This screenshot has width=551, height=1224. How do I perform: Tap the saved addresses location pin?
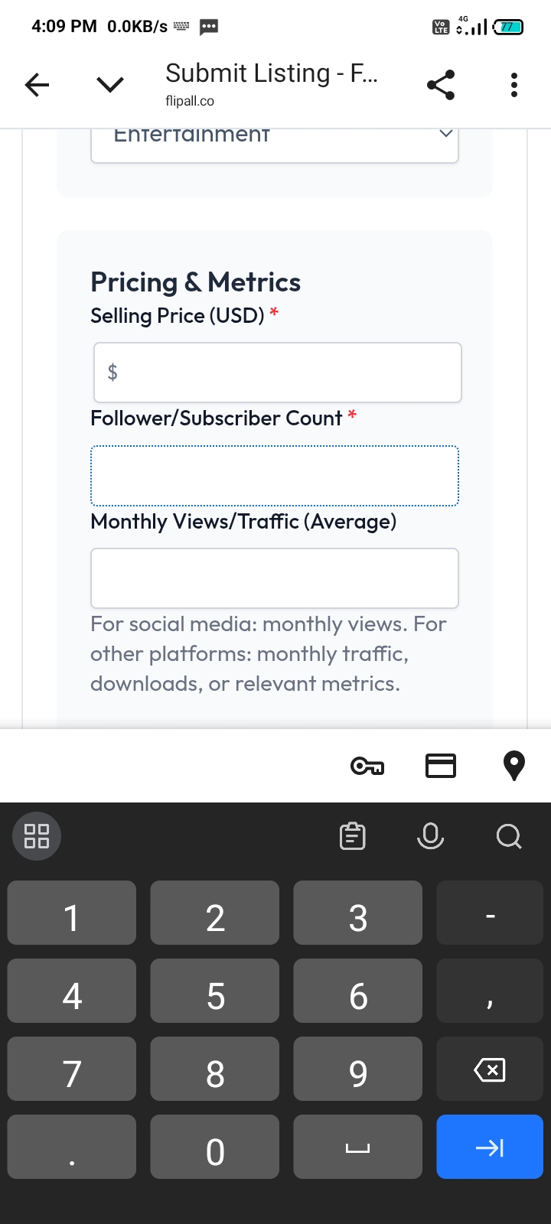(514, 766)
